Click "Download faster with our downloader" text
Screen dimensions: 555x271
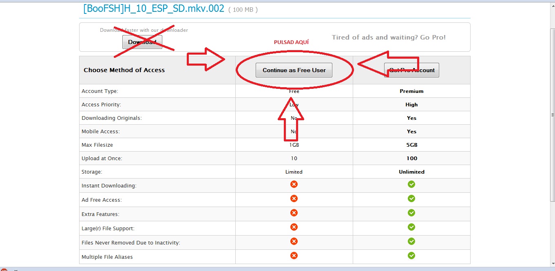[x=144, y=30]
